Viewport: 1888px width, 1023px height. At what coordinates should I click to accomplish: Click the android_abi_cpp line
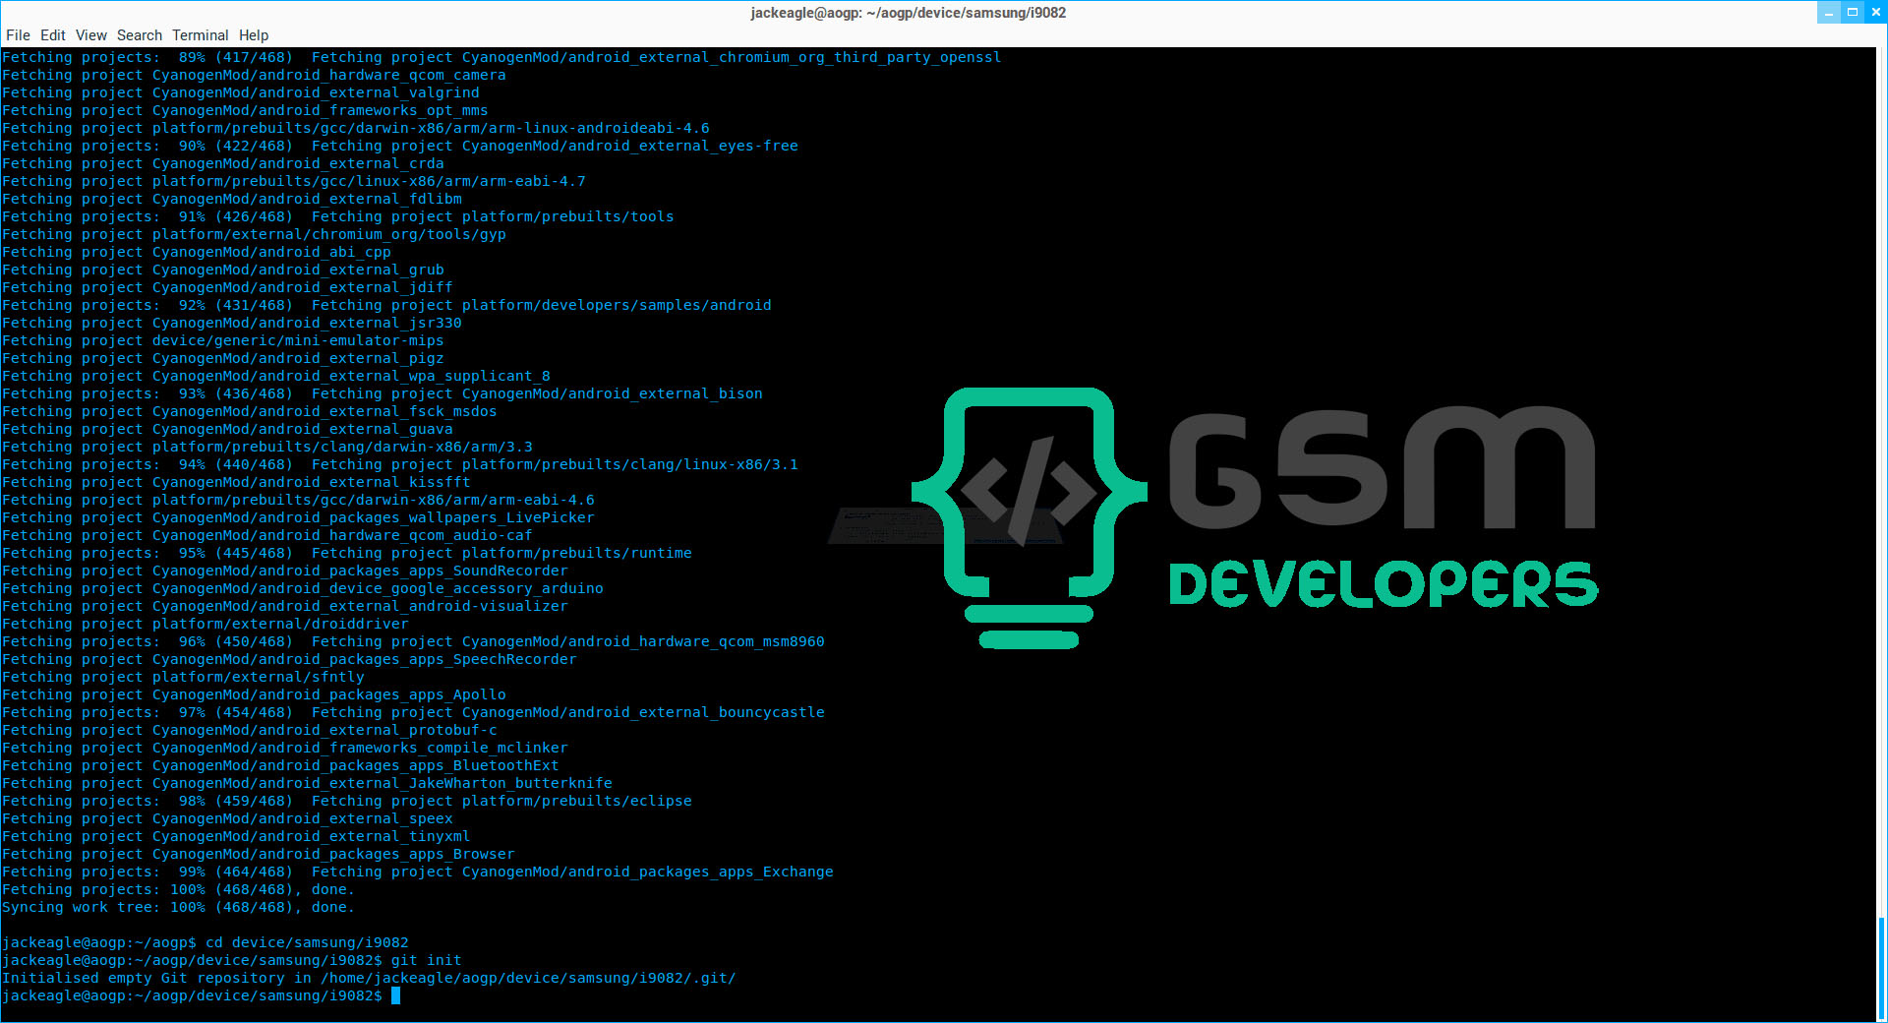pos(197,252)
